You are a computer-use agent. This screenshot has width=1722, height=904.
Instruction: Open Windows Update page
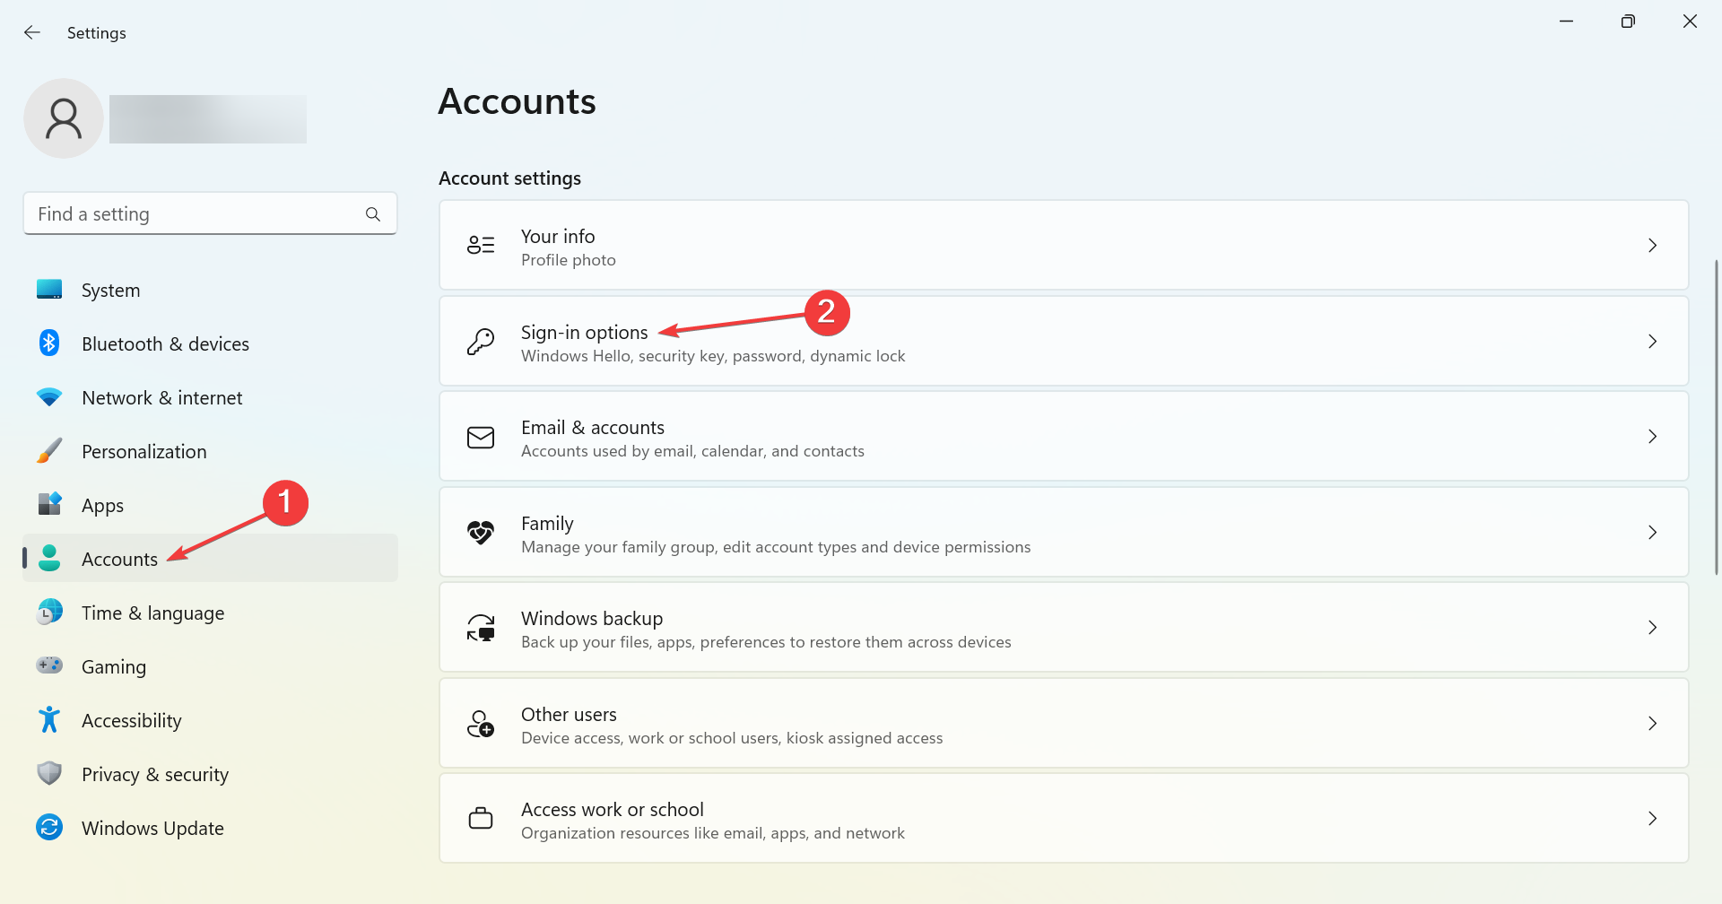(x=210, y=828)
